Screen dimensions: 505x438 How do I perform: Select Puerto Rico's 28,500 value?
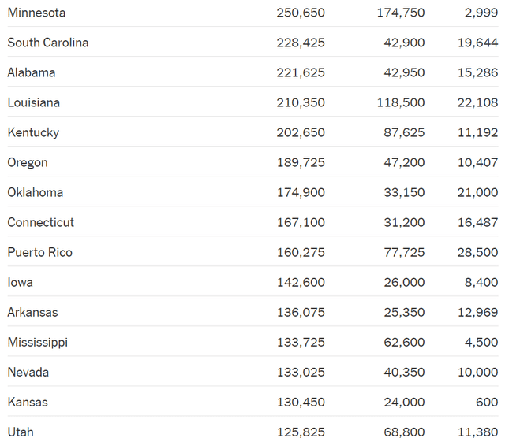(477, 252)
